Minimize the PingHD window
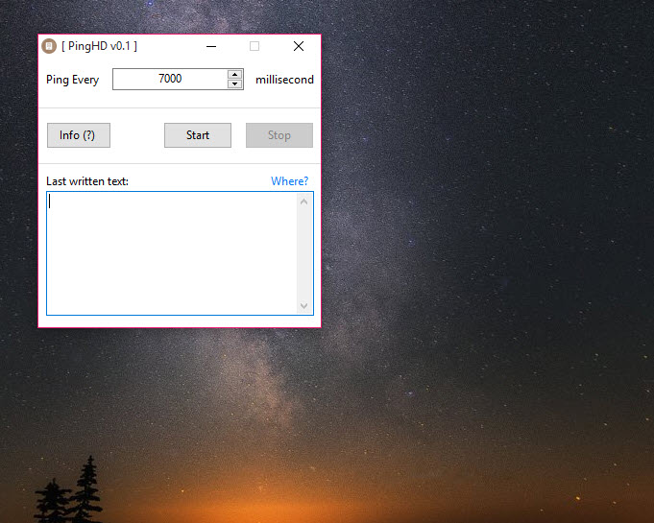This screenshot has width=654, height=523. click(211, 46)
